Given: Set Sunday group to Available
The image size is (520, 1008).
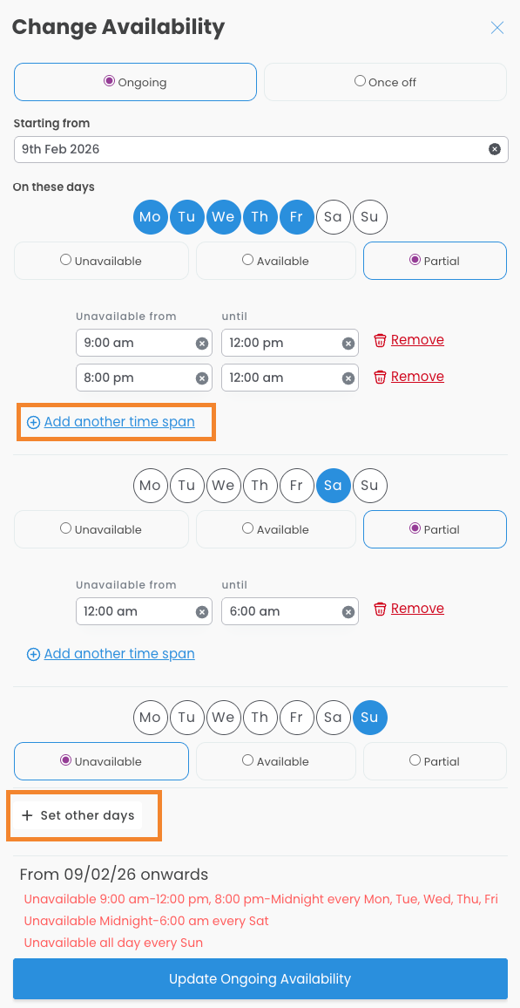Looking at the screenshot, I should [276, 761].
